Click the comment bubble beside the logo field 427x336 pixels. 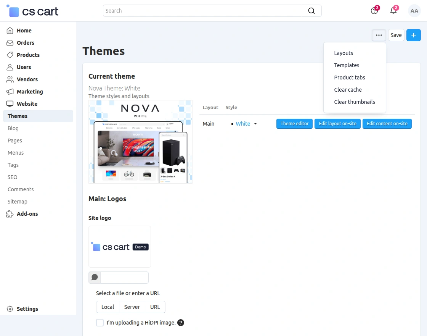[x=94, y=277]
